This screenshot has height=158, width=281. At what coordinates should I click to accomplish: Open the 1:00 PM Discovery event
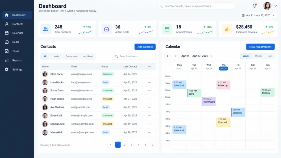point(238,112)
